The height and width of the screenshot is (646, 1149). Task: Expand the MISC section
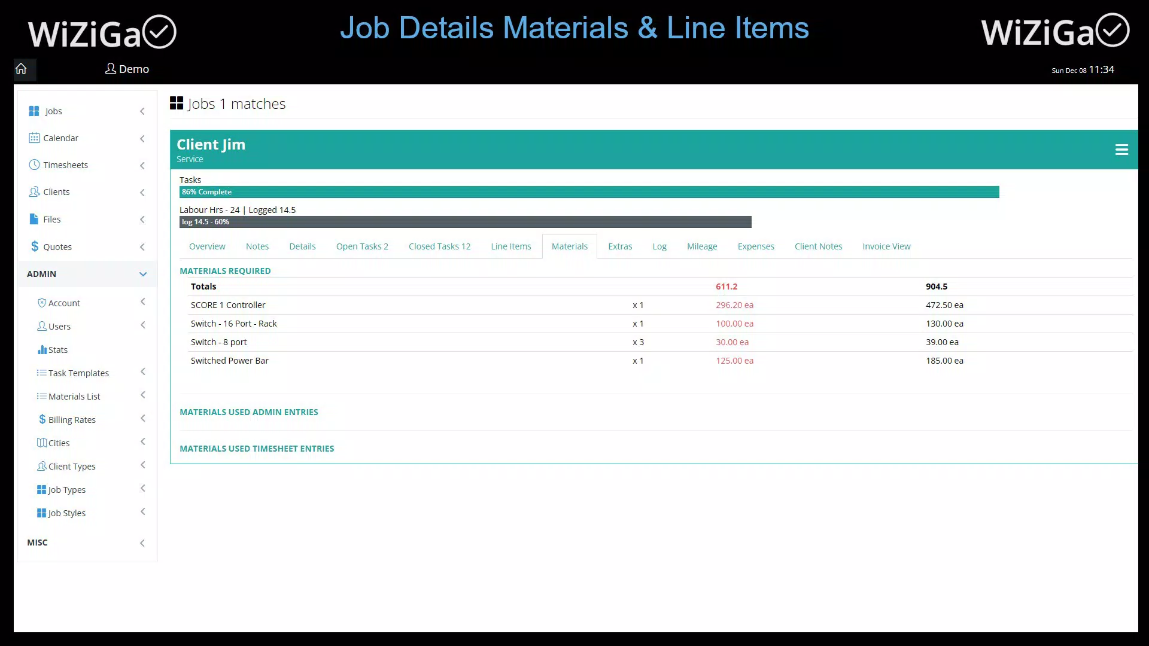[x=87, y=543]
